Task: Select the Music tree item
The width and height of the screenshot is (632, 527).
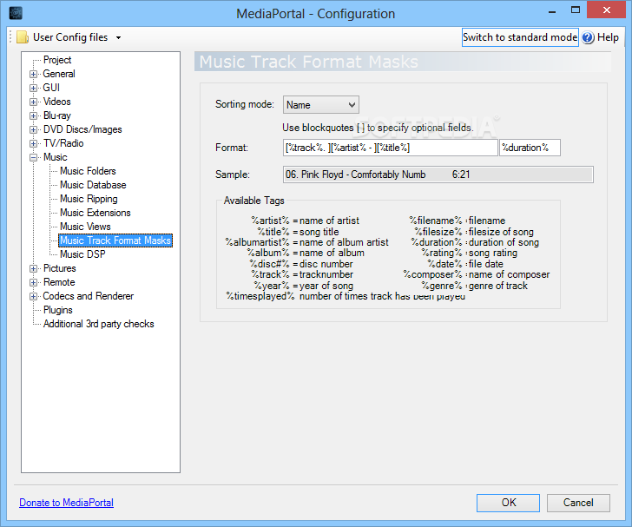Action: pos(56,157)
